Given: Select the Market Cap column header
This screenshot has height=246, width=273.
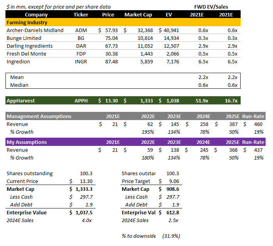Looking at the screenshot, I should coord(138,14).
